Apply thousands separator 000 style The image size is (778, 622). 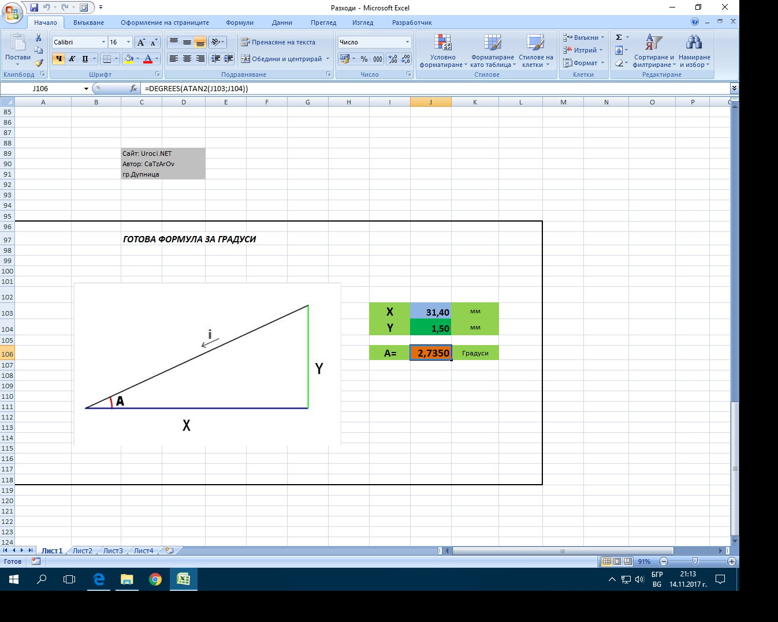[377, 59]
